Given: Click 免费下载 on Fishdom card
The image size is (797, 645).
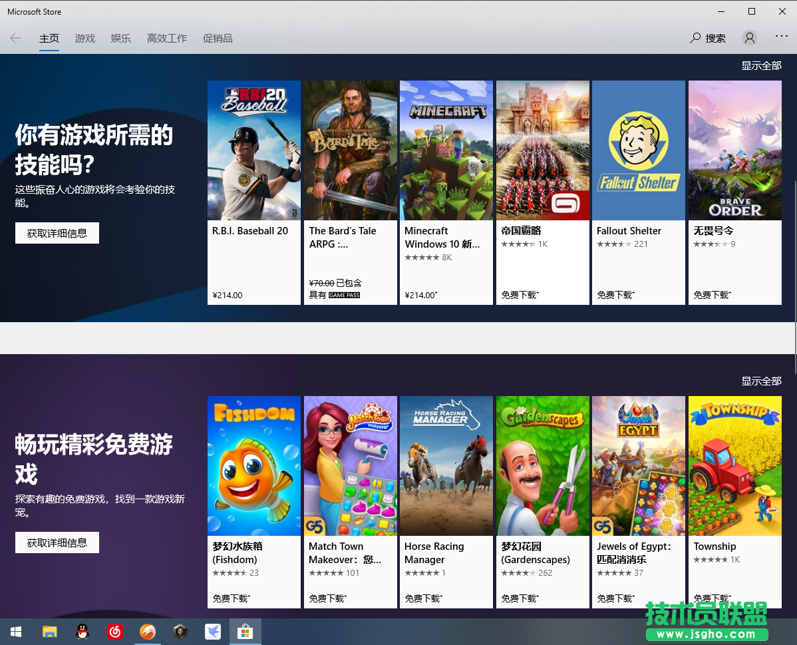Looking at the screenshot, I should click(232, 598).
